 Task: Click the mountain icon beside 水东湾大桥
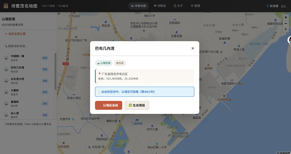coord(6,81)
